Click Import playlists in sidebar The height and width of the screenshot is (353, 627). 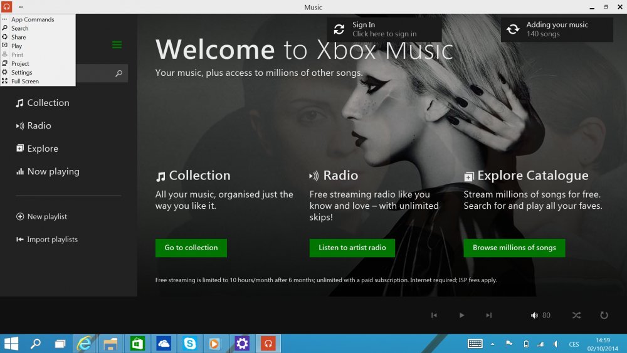[47, 239]
